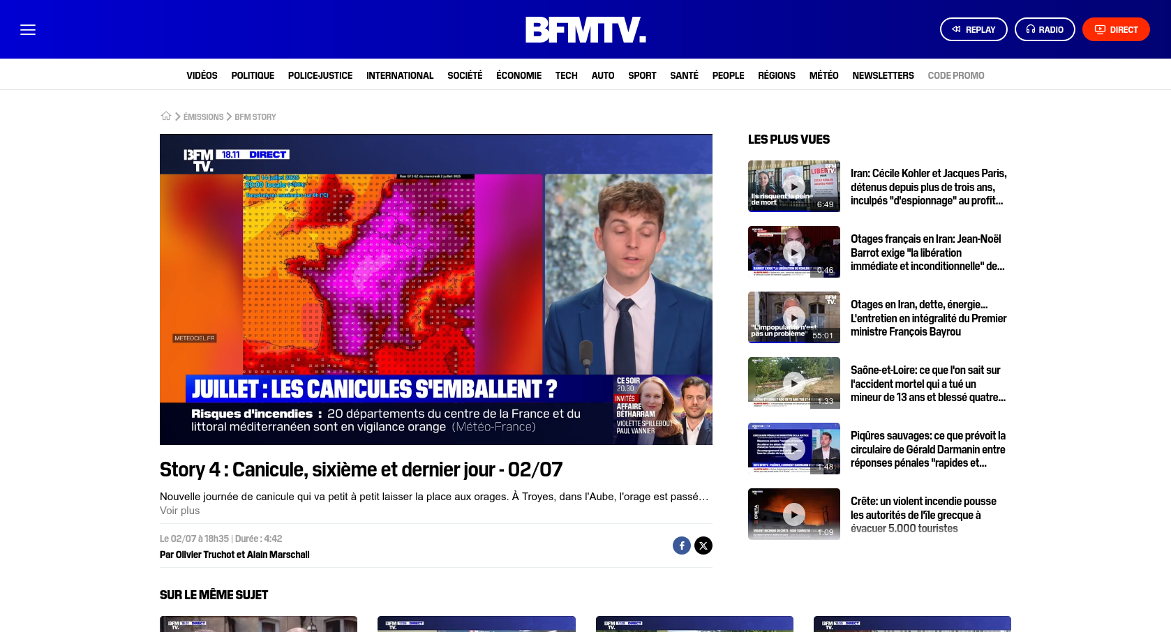This screenshot has width=1171, height=632.
Task: Open the François Bayrou interview thumbnail
Action: [x=794, y=317]
